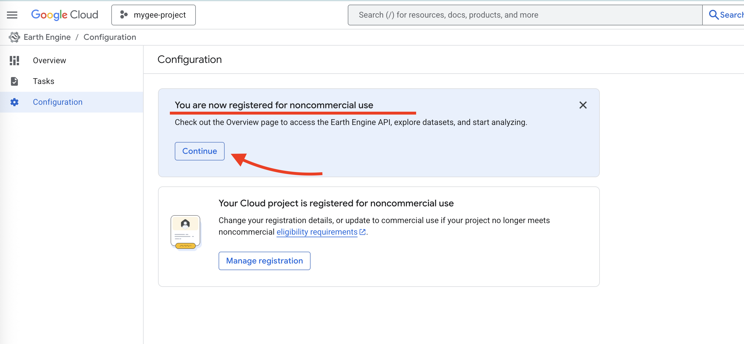Click the Overview dashboard icon
Image resolution: width=744 pixels, height=344 pixels.
pyautogui.click(x=14, y=60)
